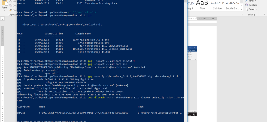Click the 'Algorithm' column header in hash output
This screenshot has height=122, width=267.
[23, 107]
